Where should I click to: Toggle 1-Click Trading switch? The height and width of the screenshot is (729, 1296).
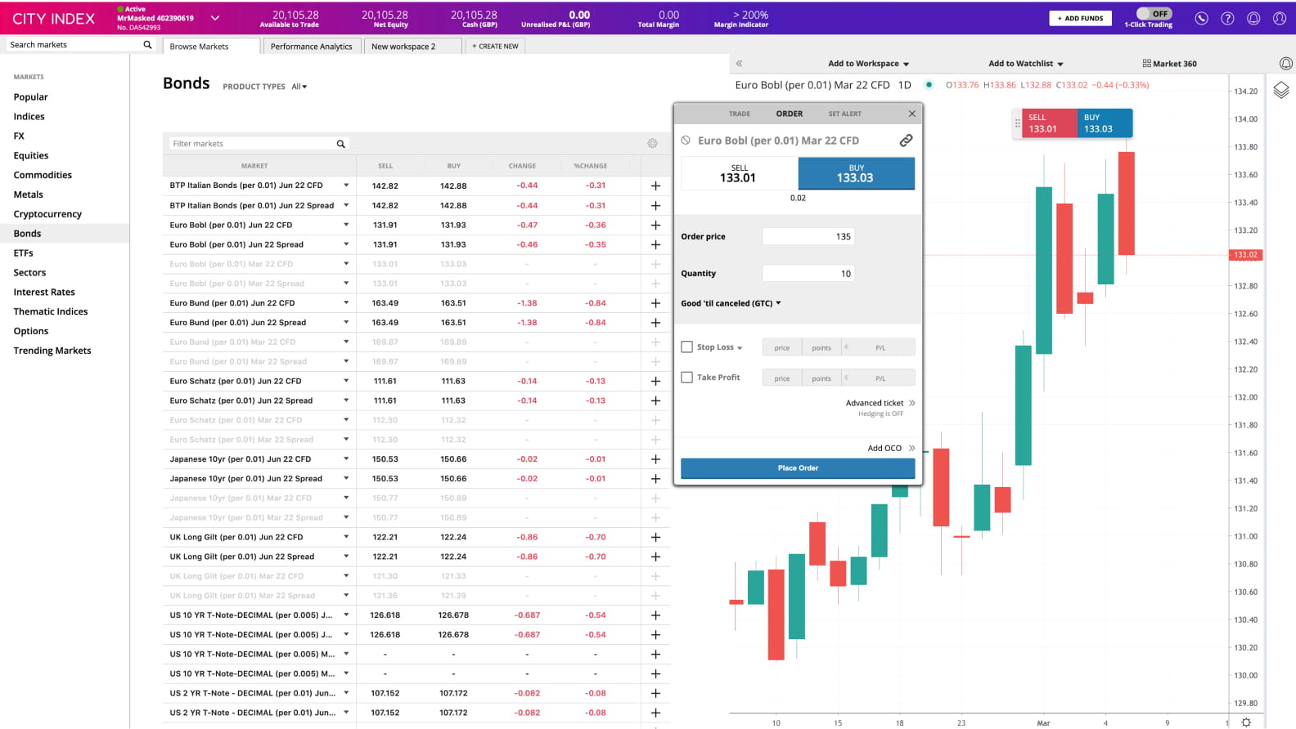point(1154,14)
